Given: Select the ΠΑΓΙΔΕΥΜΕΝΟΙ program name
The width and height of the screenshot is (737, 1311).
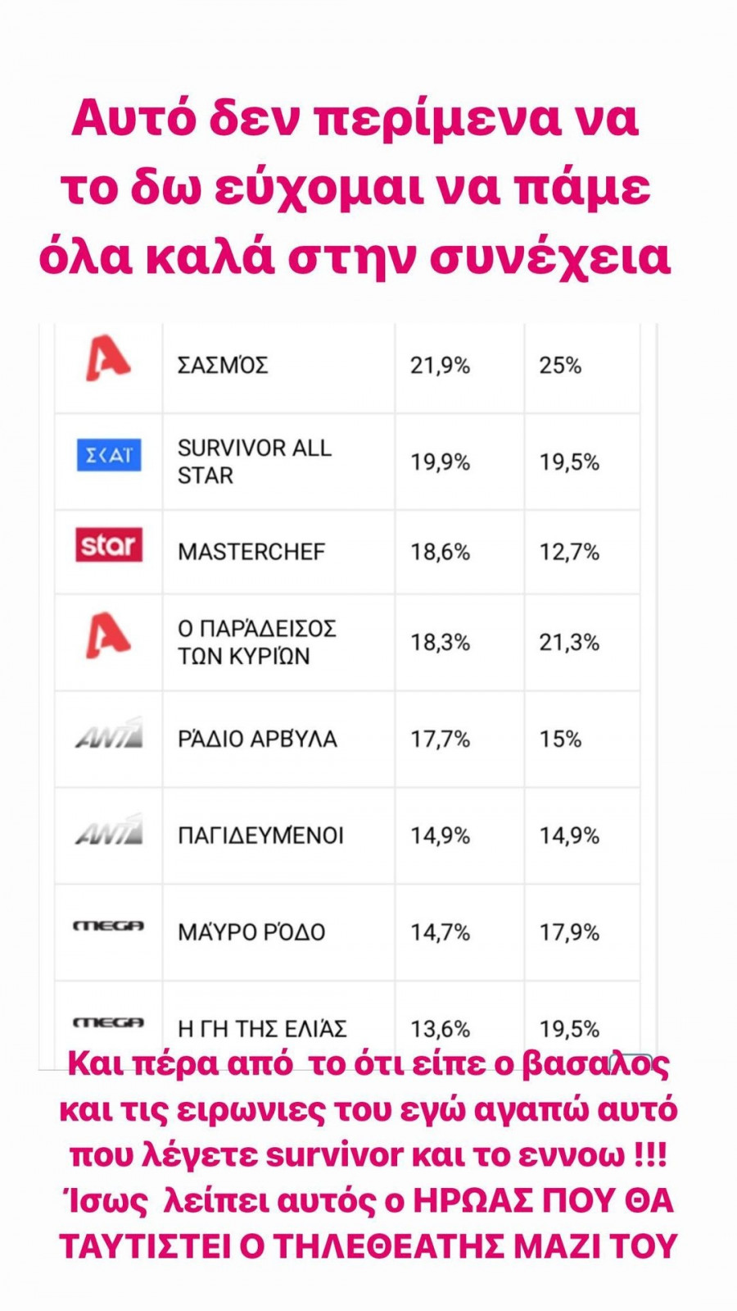Looking at the screenshot, I should click(260, 835).
